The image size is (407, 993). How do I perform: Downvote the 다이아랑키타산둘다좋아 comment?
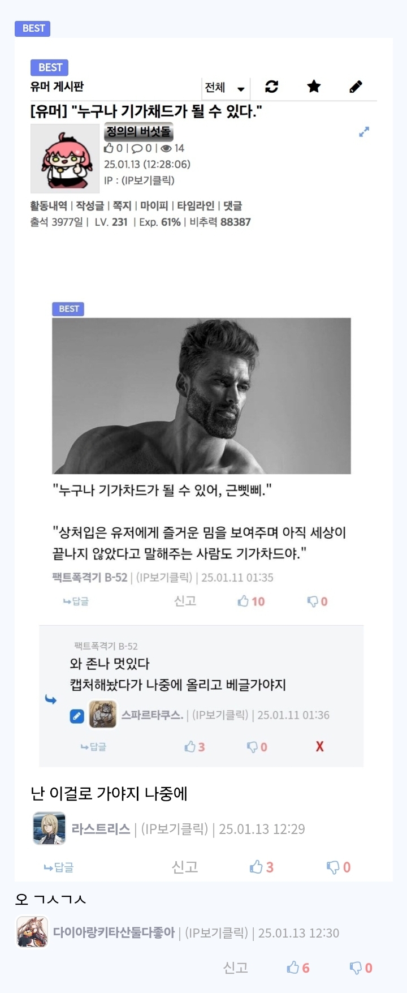[x=361, y=968]
